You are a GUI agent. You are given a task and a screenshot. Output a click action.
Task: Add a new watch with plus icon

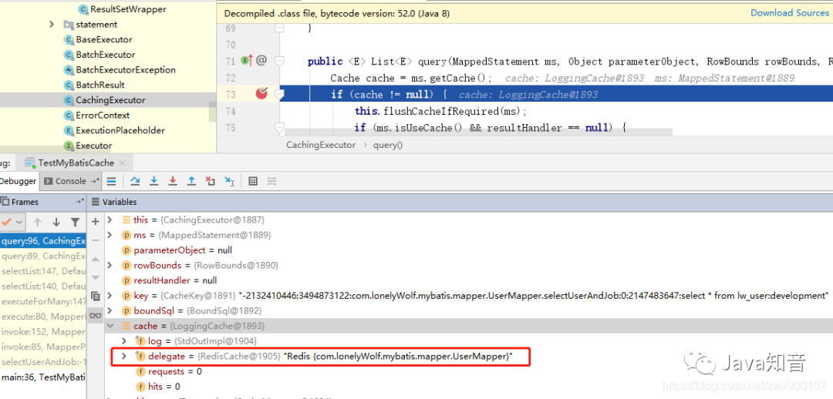coord(95,221)
